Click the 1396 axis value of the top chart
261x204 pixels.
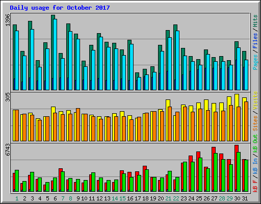[x=8, y=20]
